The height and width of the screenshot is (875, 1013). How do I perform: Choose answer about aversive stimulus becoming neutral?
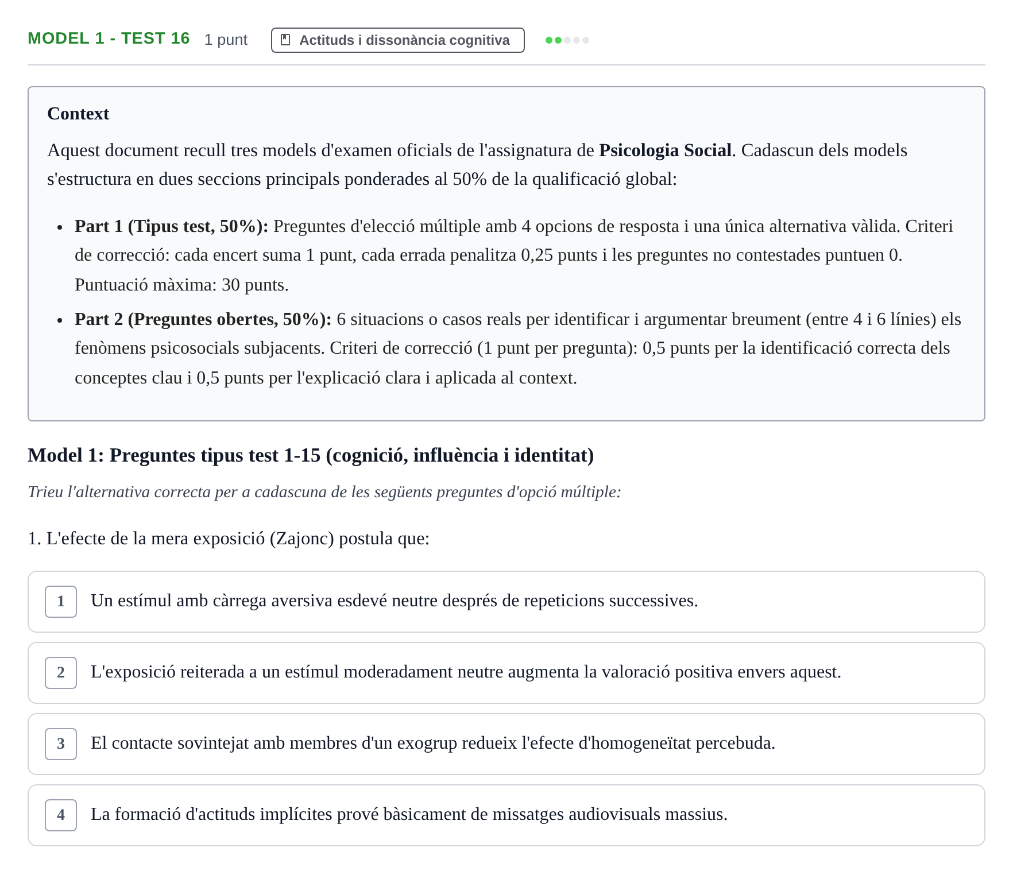506,602
